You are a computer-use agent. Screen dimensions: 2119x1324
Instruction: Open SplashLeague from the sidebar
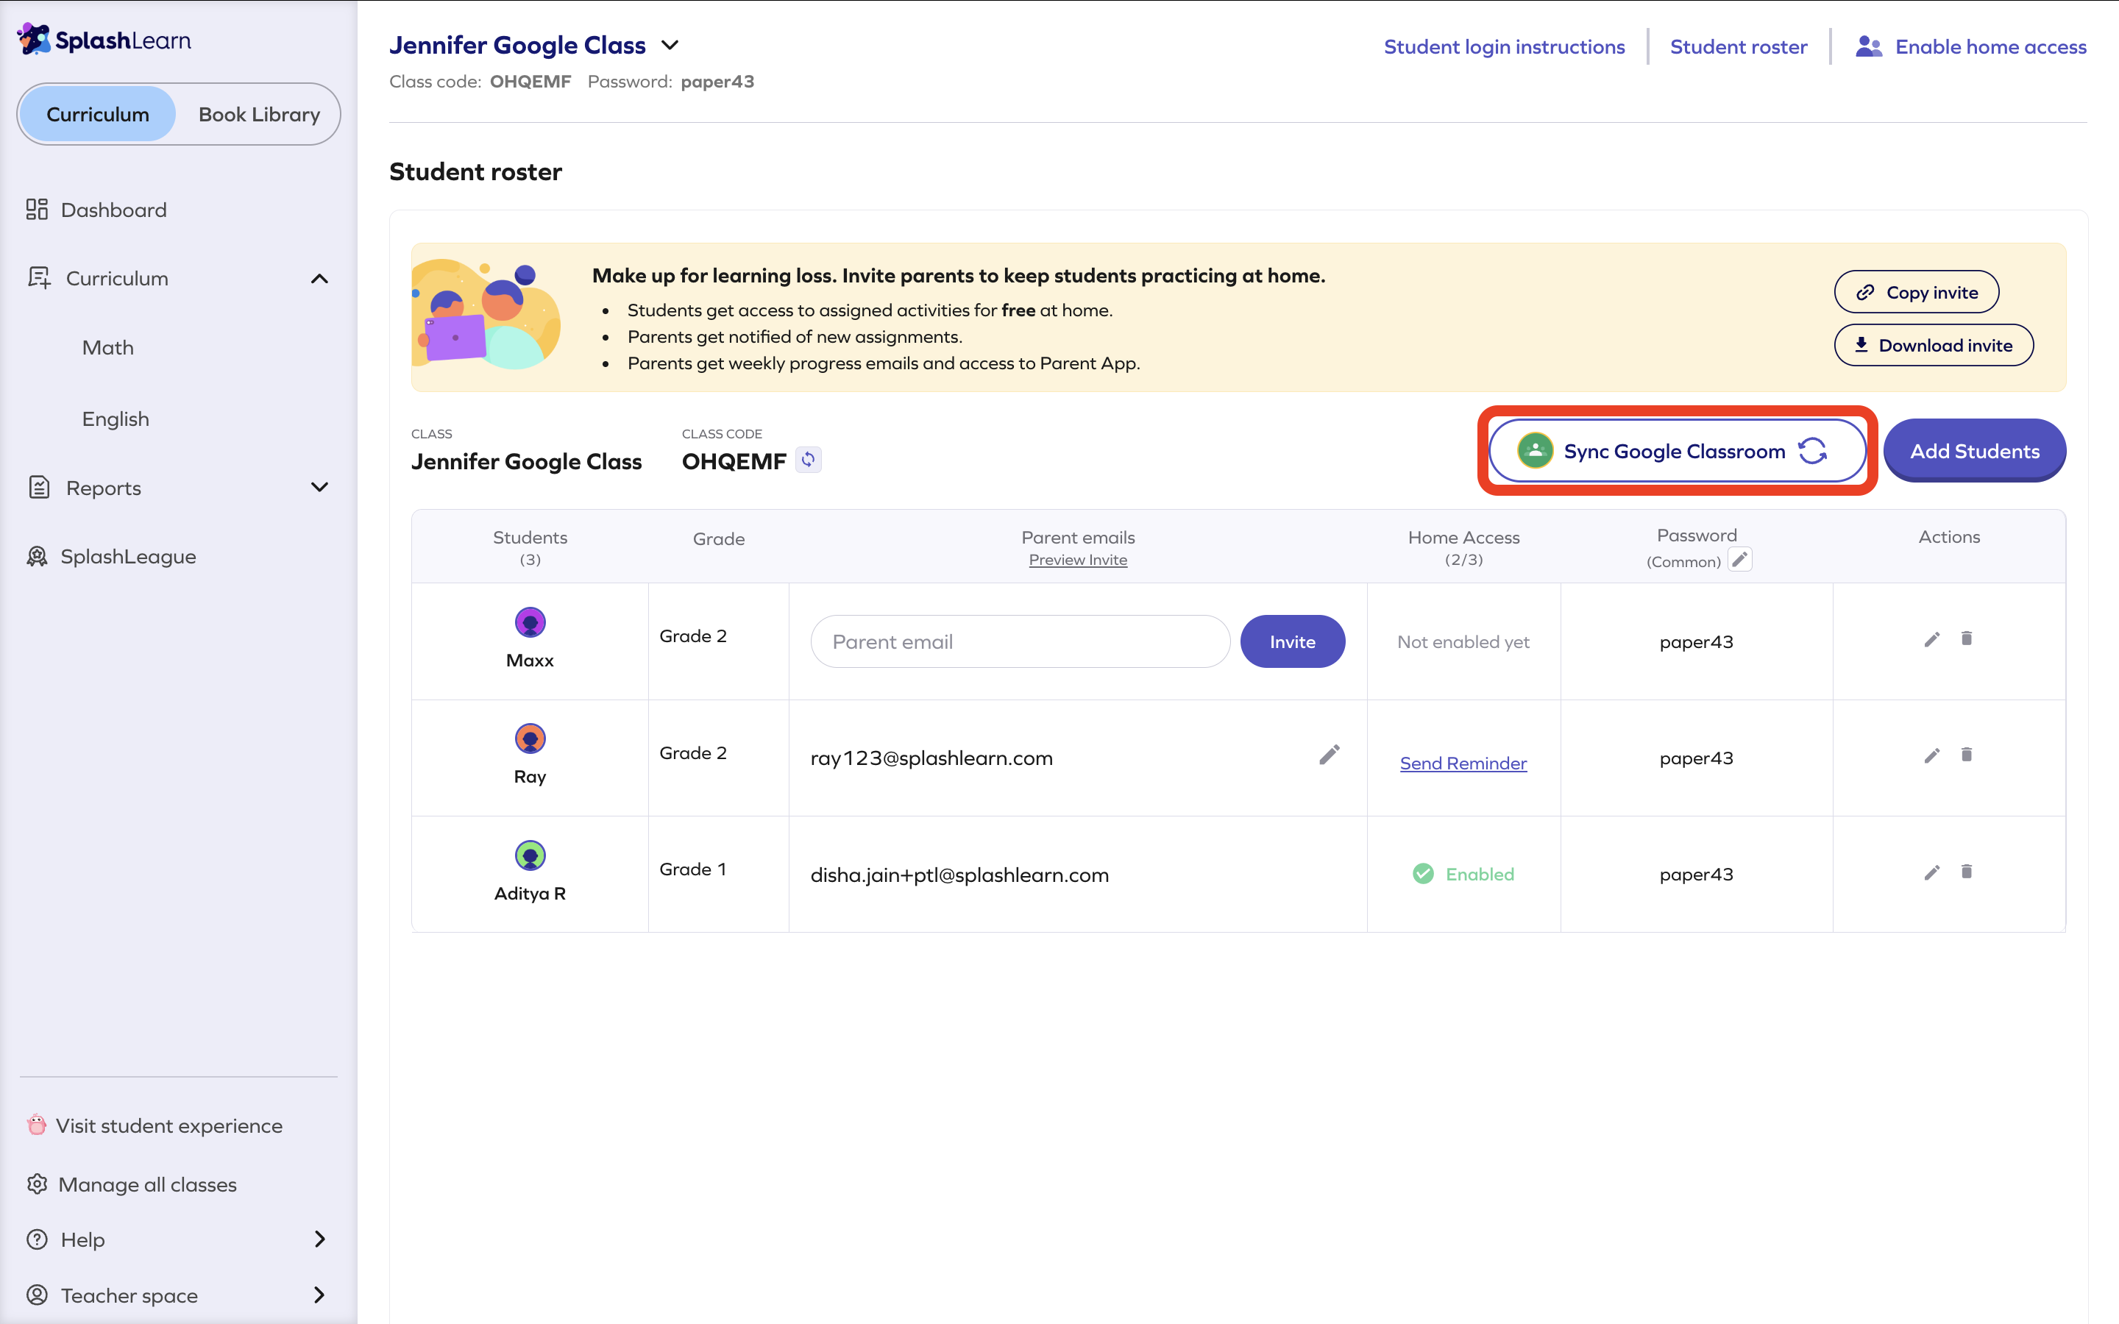pyautogui.click(x=128, y=556)
